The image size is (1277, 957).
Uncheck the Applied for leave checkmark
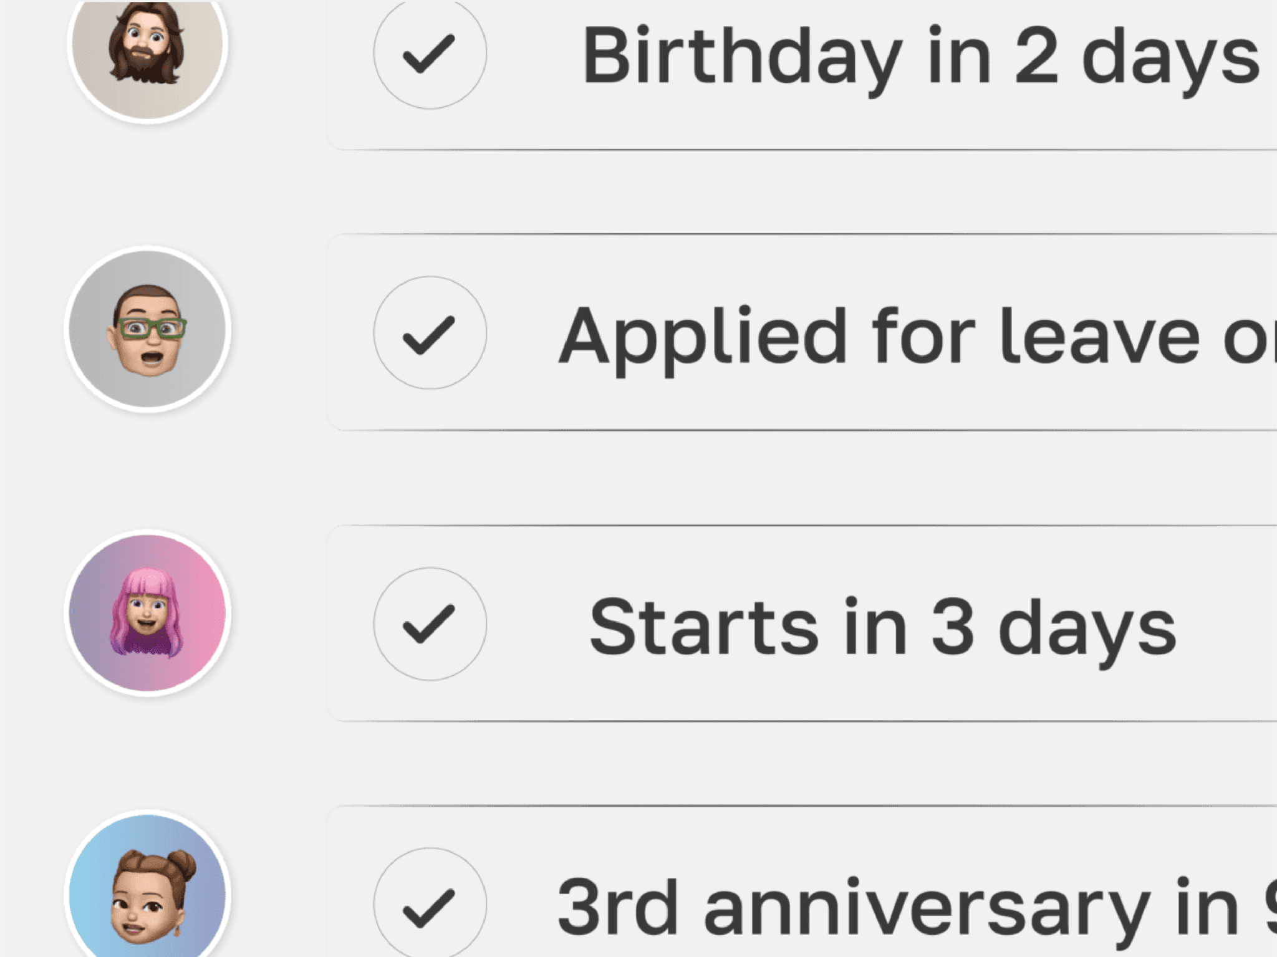point(430,332)
